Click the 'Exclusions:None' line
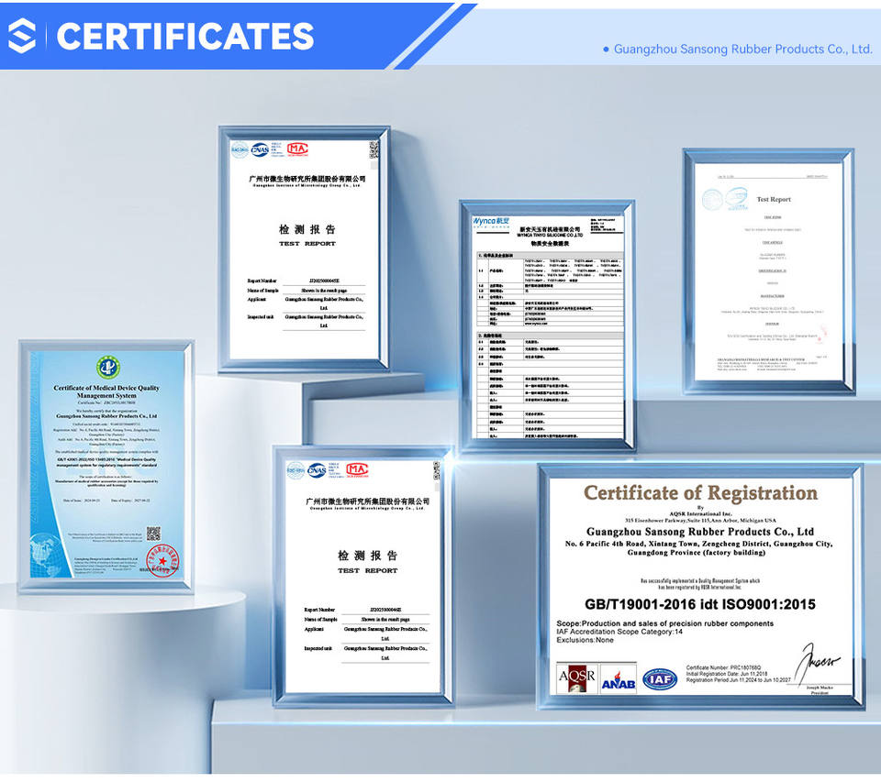The width and height of the screenshot is (881, 782). click(585, 640)
